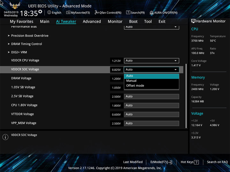This screenshot has width=230, height=172.
Task: Click the Qfan Control fan icon
Action: pyautogui.click(x=97, y=12)
